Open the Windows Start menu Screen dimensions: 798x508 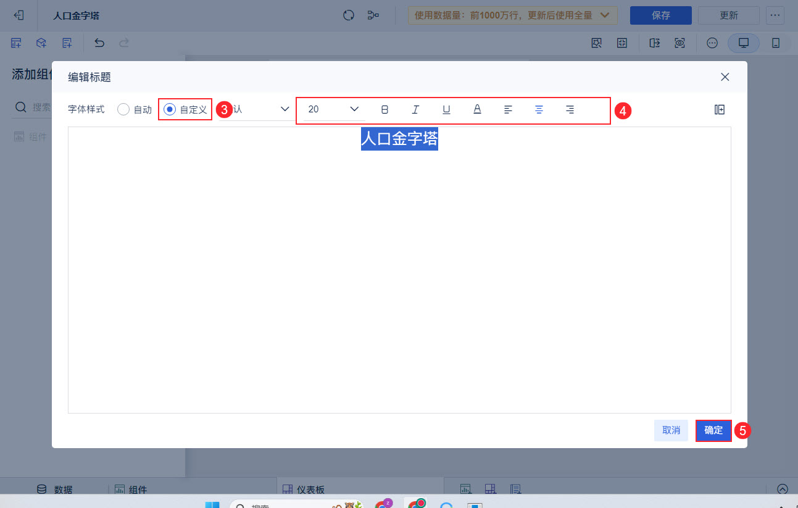[x=212, y=506]
